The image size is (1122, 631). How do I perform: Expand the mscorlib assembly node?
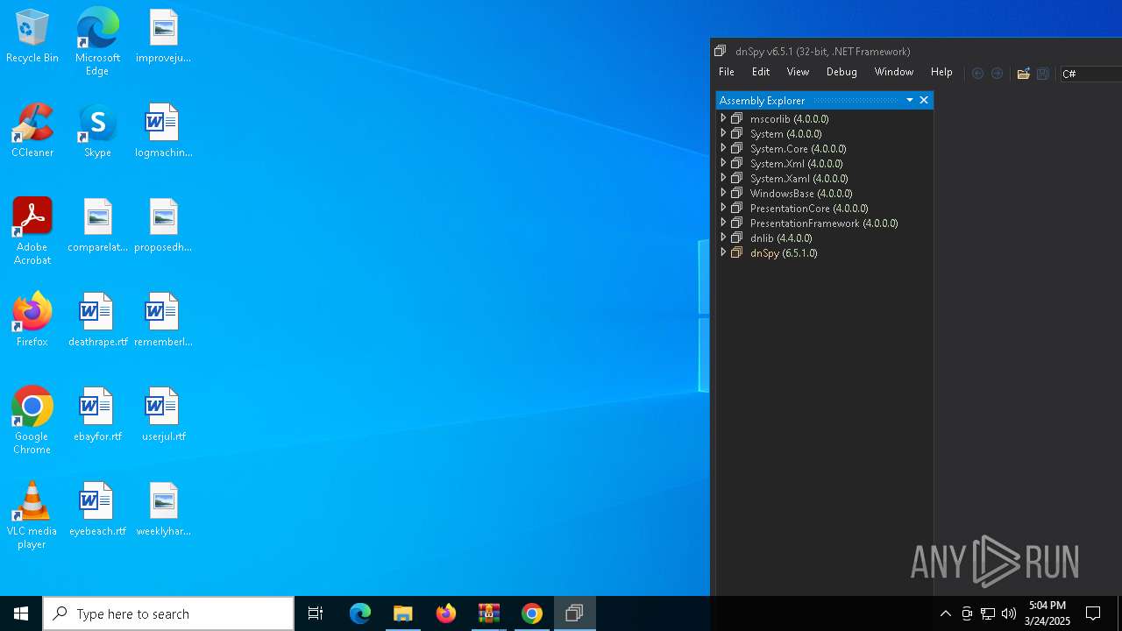pyautogui.click(x=723, y=118)
